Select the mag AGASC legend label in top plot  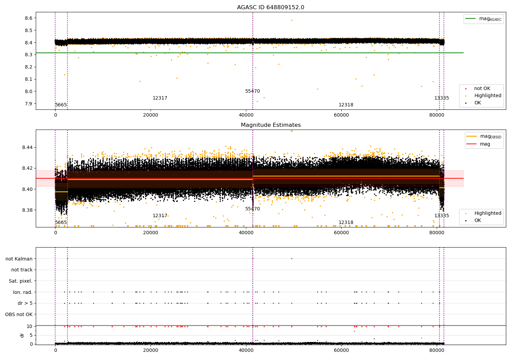(490, 19)
